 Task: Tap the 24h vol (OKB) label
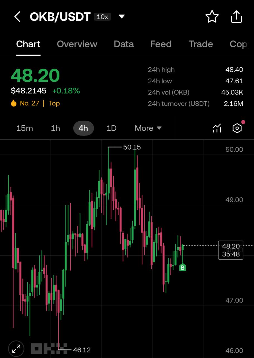coord(169,92)
